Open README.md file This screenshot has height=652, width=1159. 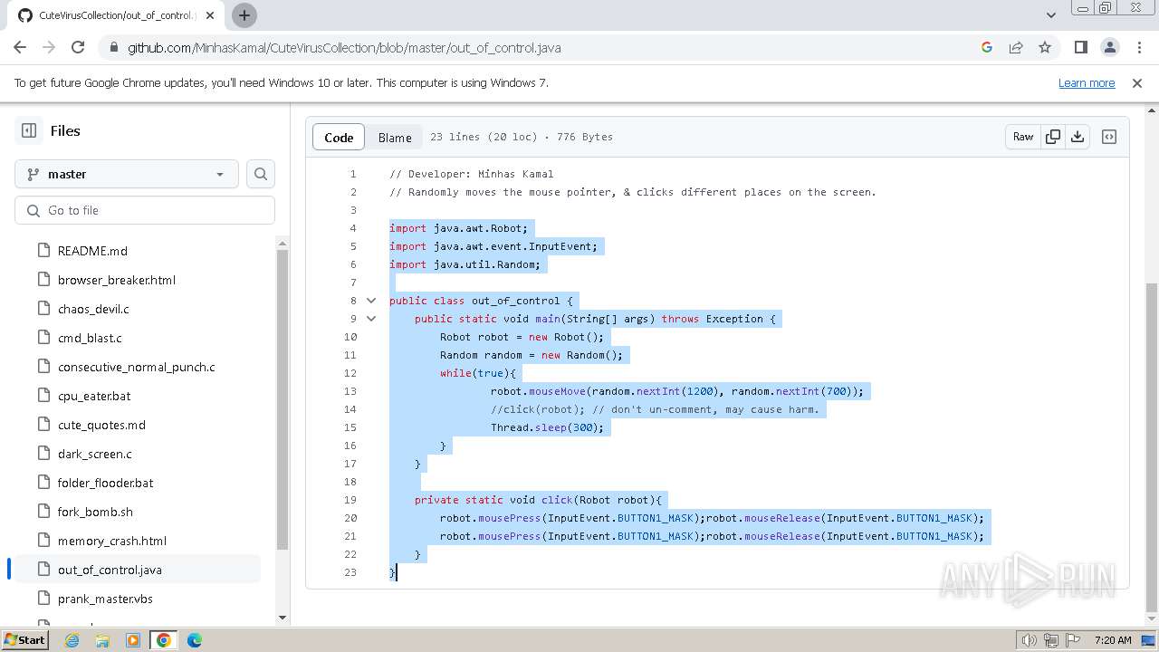pos(92,251)
